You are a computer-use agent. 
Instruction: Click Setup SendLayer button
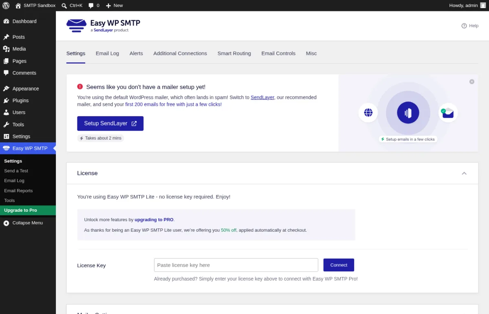click(110, 123)
